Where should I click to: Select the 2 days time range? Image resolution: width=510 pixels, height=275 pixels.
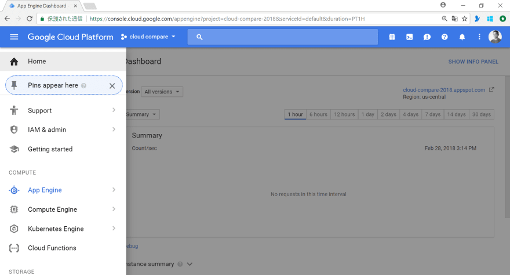(x=389, y=114)
